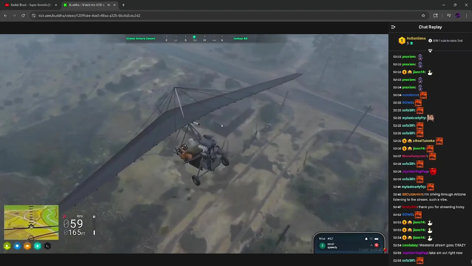
Task: Click the 165 FT altitude readout
Action: point(74,233)
